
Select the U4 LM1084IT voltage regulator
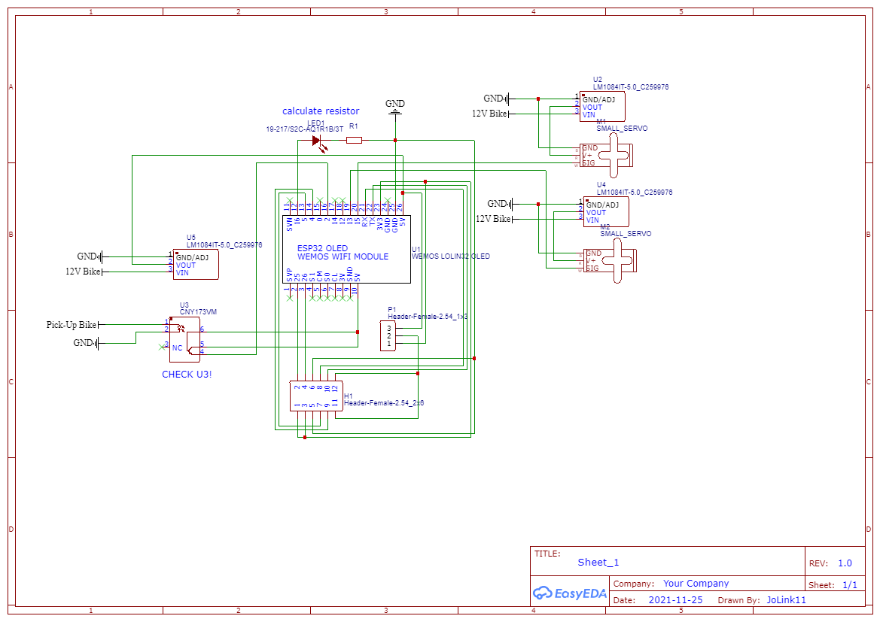point(605,212)
